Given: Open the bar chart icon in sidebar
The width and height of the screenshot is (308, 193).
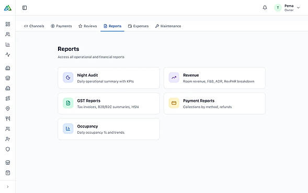Looking at the screenshot, I should [x=8, y=44].
